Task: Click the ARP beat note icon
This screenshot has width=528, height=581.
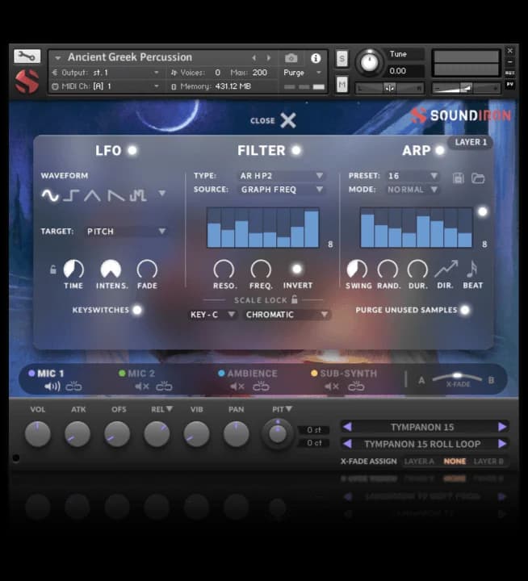Action: tap(472, 270)
